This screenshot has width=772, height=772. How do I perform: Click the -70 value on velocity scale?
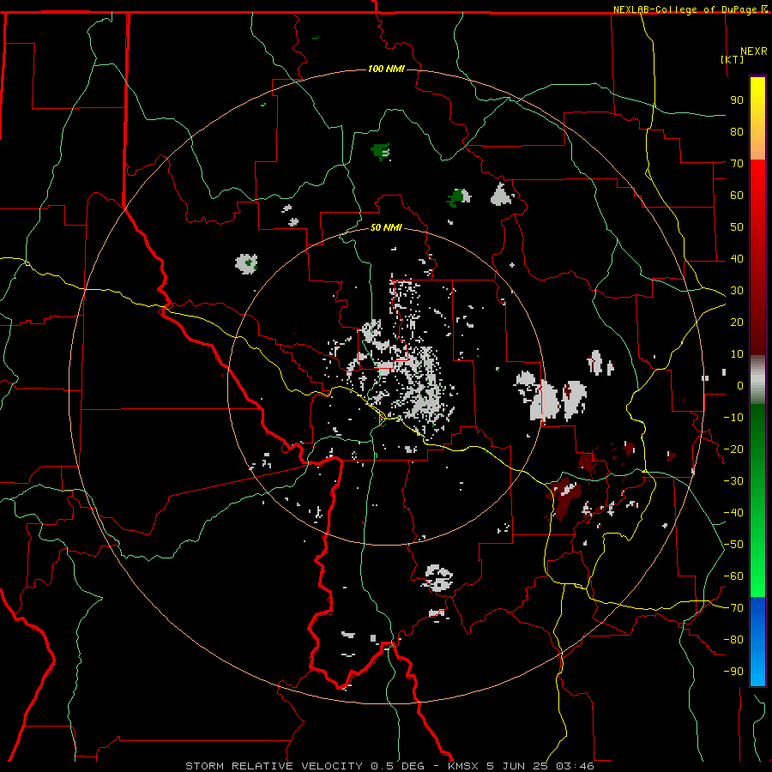point(733,608)
